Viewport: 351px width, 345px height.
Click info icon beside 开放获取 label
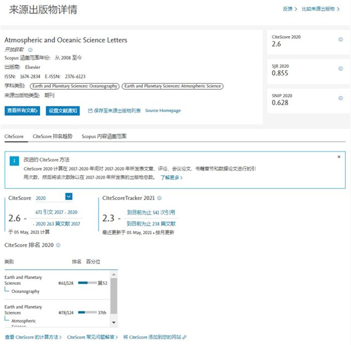(30, 50)
